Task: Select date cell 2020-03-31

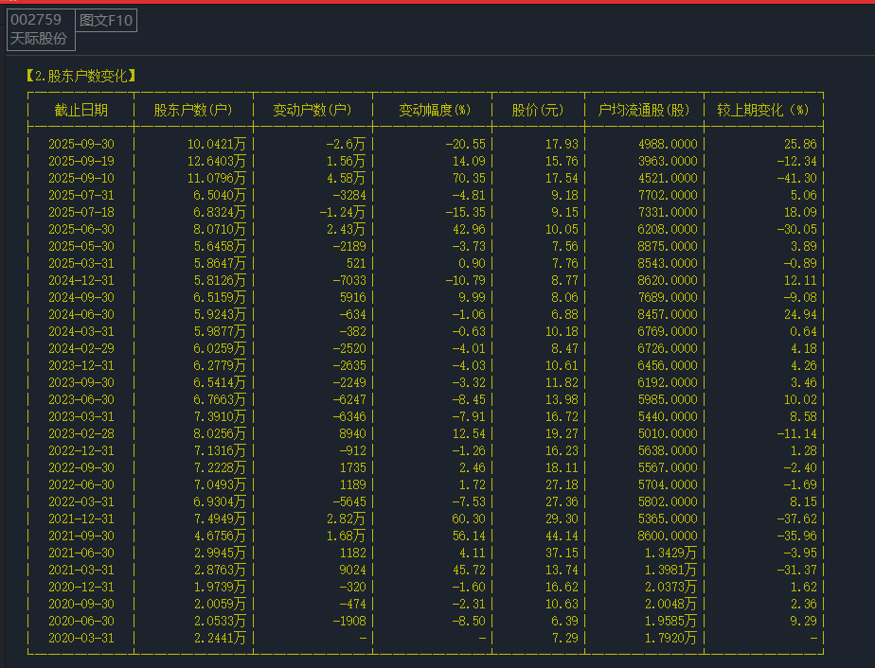Action: tap(80, 638)
